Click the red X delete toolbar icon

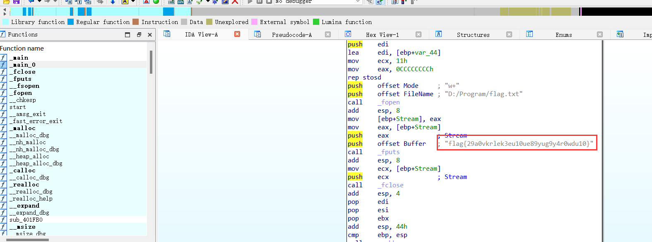235,2
